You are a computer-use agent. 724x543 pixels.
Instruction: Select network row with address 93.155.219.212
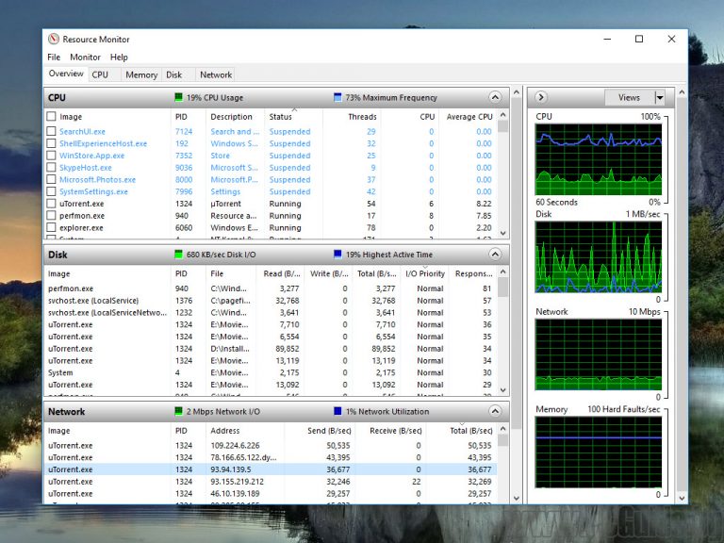(x=271, y=482)
